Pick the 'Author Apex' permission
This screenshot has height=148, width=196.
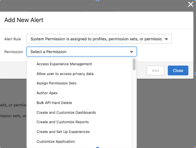(47, 93)
